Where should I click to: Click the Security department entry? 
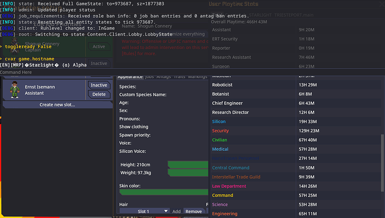(220, 131)
